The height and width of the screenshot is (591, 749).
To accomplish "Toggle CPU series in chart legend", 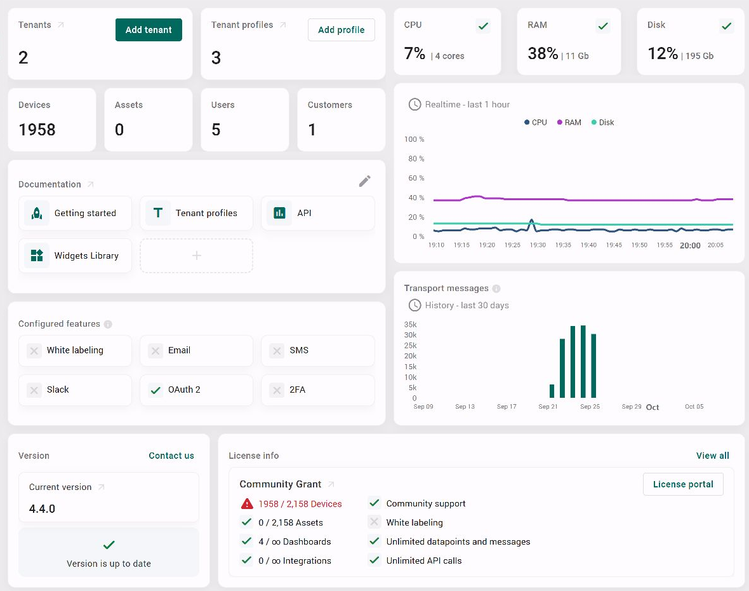I will 536,123.
